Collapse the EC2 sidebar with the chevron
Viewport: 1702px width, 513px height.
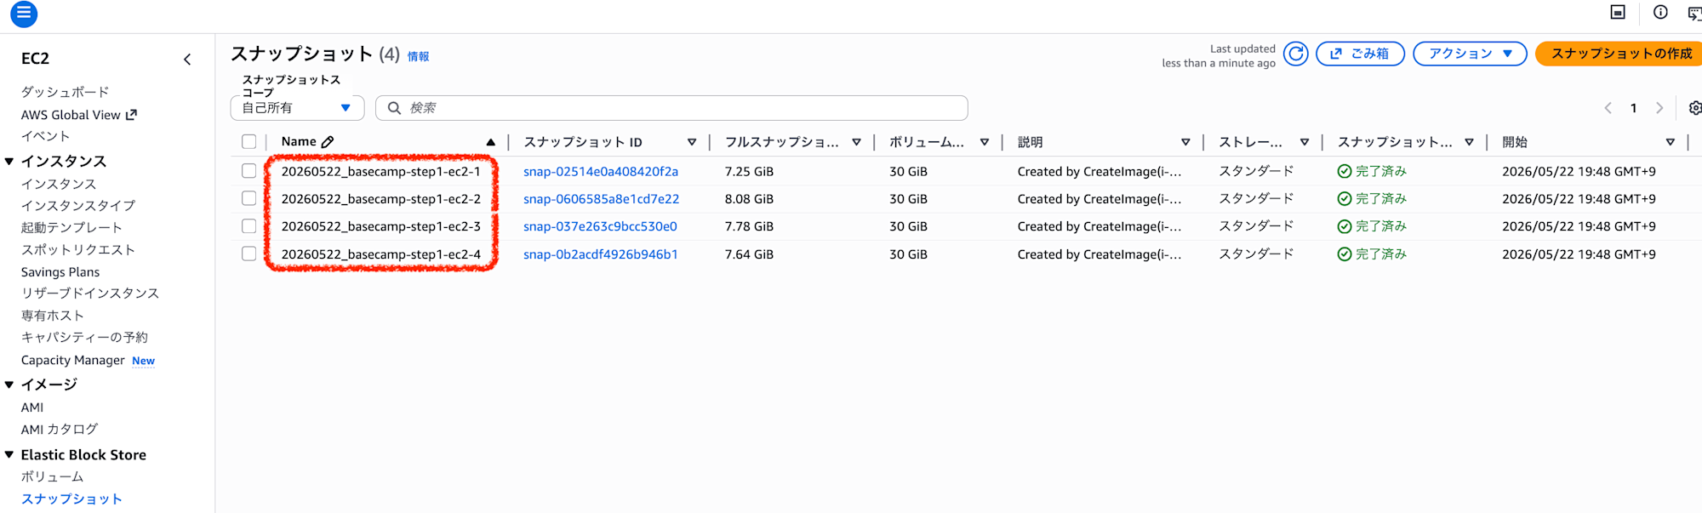[187, 60]
